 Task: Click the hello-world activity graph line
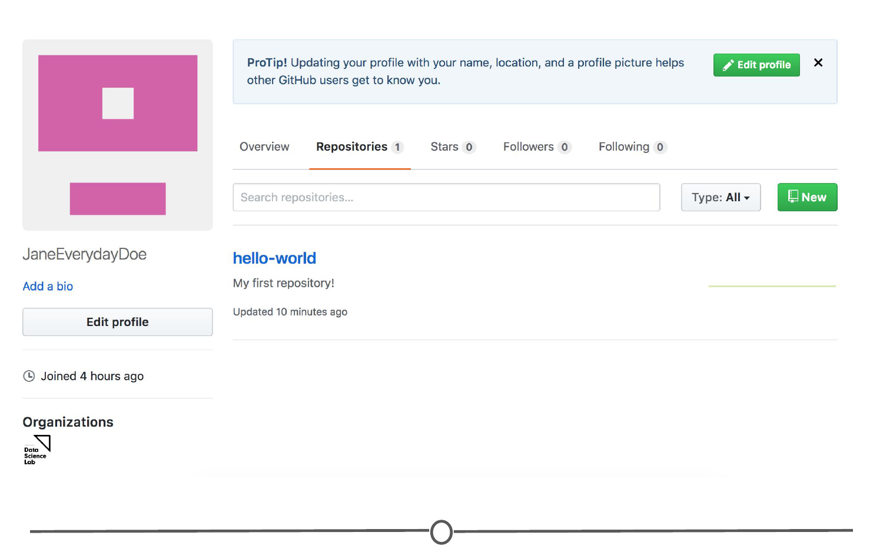pos(772,286)
